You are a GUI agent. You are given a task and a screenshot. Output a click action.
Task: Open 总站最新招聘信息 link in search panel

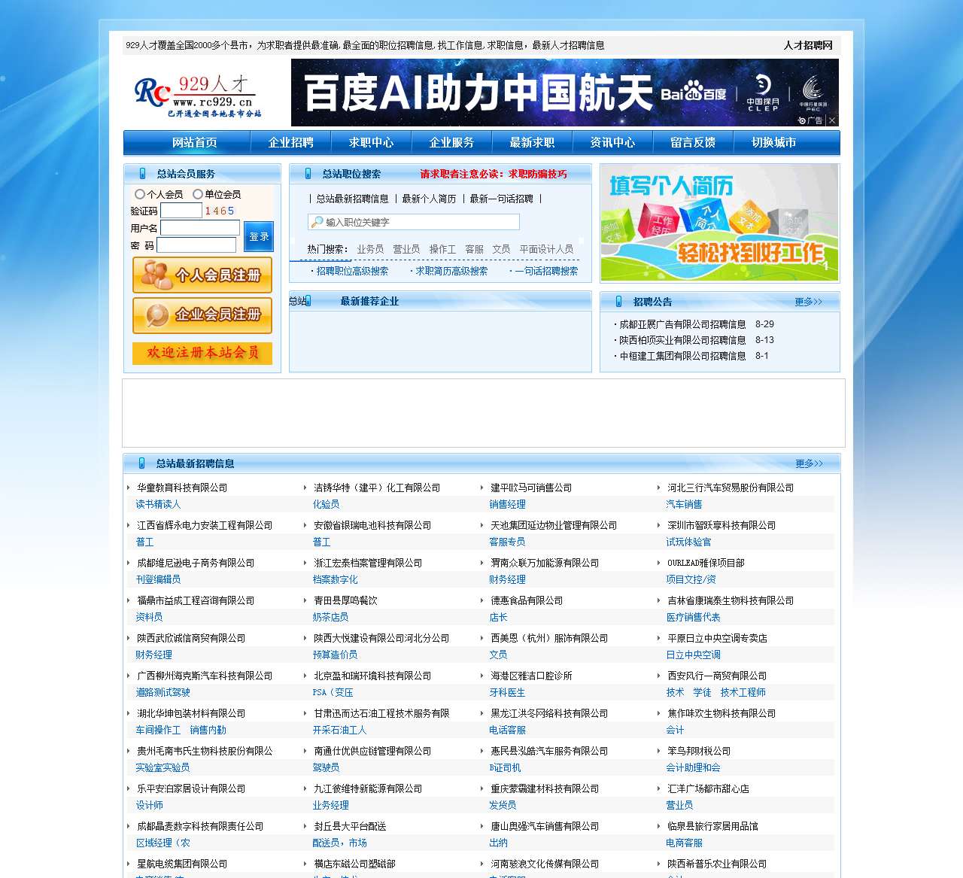click(x=352, y=199)
